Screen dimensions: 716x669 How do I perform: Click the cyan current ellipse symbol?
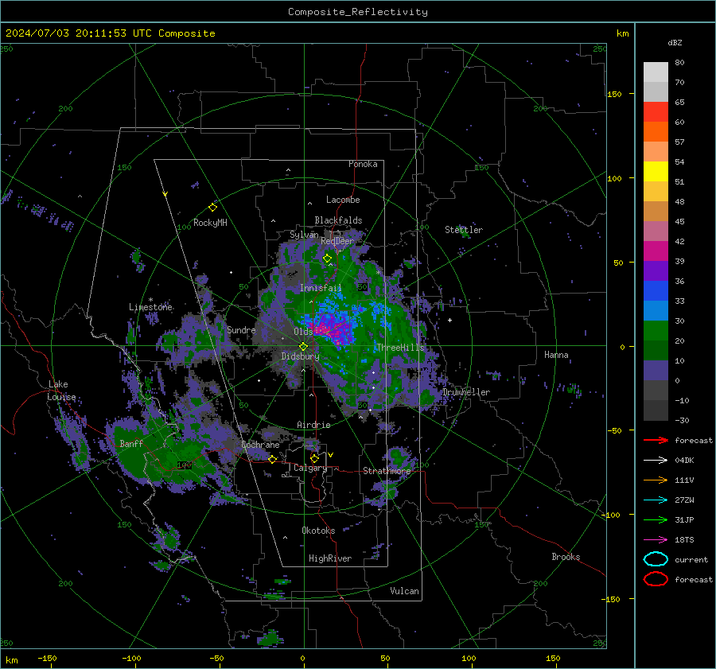(x=656, y=559)
